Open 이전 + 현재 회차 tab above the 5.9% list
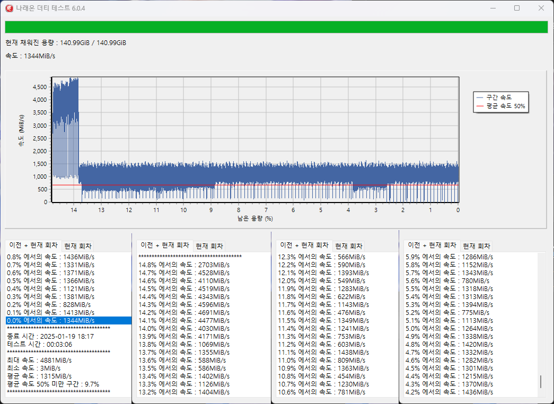Image resolution: width=554 pixels, height=404 pixels. pos(432,245)
